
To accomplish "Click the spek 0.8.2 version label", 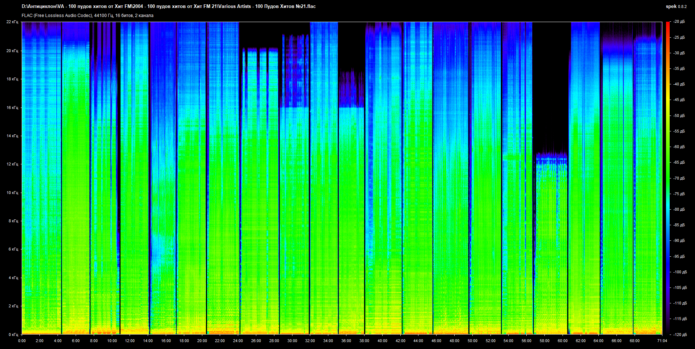I will (676, 7).
